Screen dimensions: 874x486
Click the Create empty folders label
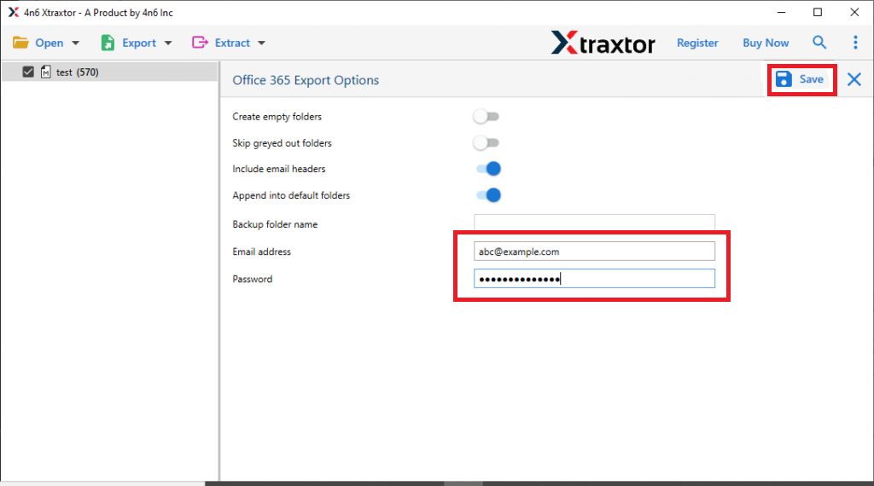(x=277, y=116)
